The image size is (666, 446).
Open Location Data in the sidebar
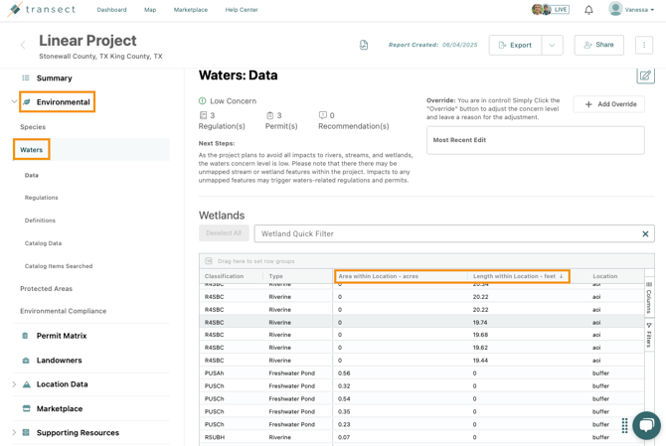point(62,384)
